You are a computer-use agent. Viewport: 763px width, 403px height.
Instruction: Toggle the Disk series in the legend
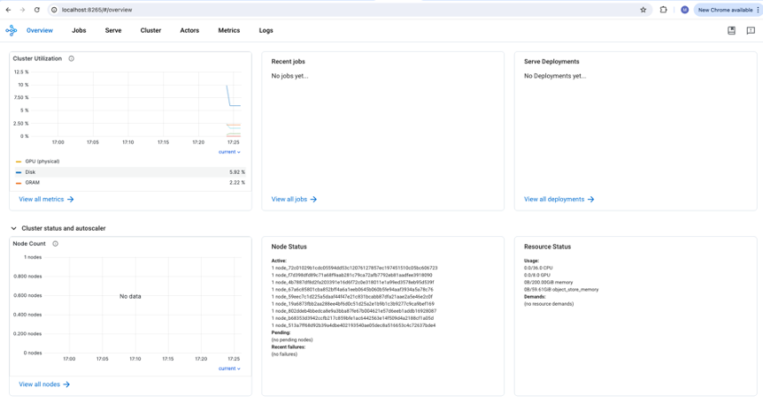(x=30, y=172)
